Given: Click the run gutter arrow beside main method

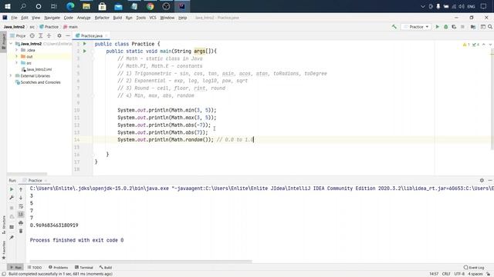Looking at the screenshot, I should click(x=85, y=51).
